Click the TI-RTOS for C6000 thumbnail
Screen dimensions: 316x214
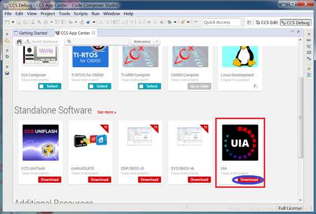(90, 57)
